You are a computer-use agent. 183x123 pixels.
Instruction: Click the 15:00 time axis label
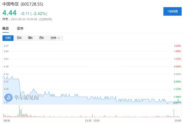(x=178, y=120)
